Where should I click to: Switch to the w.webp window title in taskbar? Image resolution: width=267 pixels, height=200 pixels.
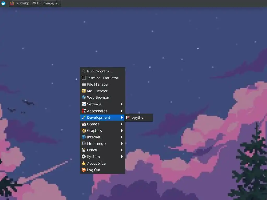pyautogui.click(x=39, y=3)
